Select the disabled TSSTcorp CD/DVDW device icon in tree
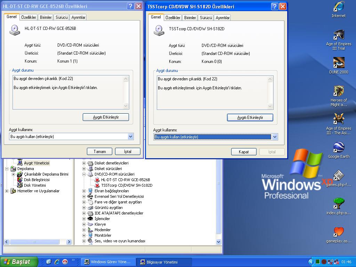The width and height of the screenshot is (356, 267). tap(97, 185)
